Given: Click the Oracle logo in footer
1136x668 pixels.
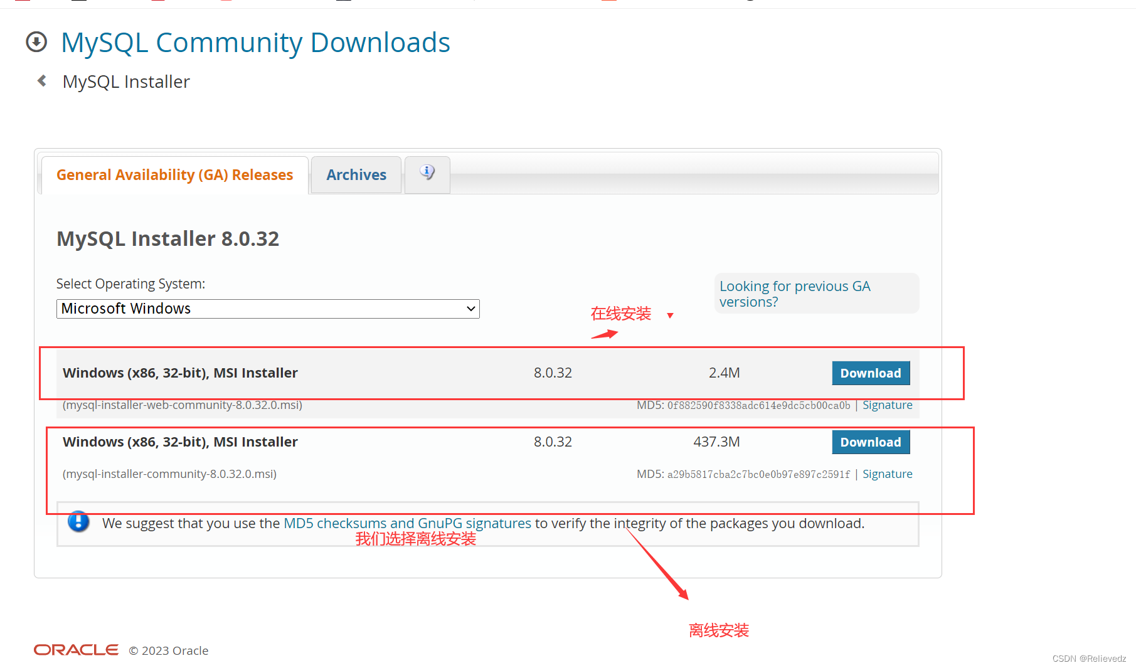Looking at the screenshot, I should click(76, 650).
